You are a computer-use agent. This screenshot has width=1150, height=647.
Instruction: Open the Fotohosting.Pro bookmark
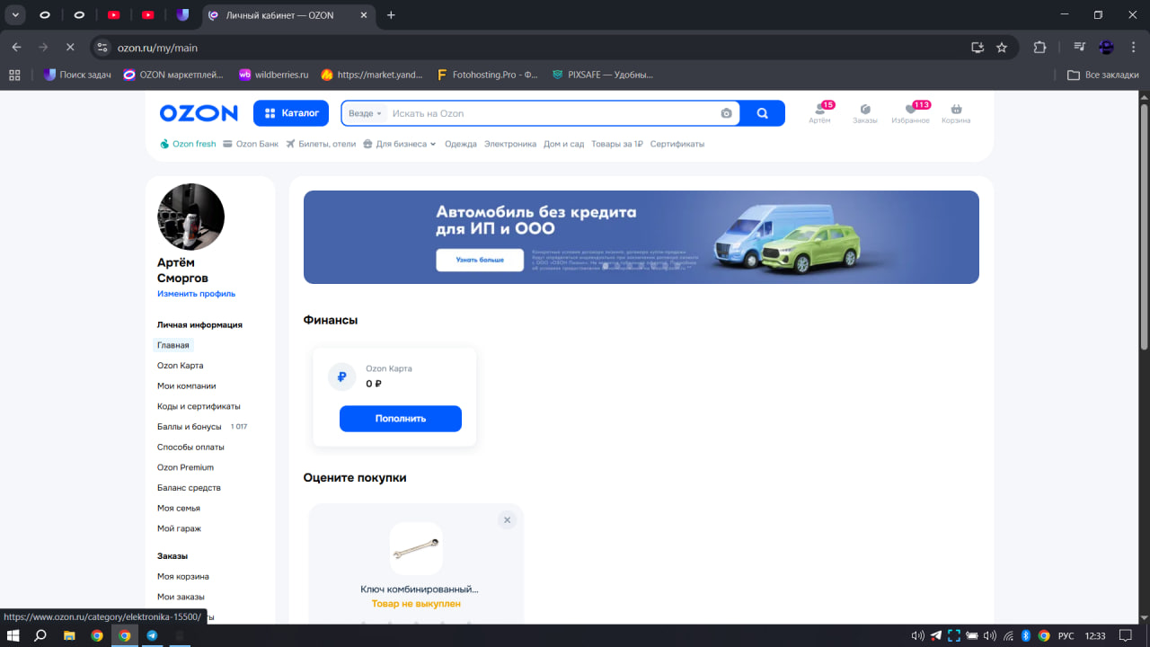click(487, 75)
